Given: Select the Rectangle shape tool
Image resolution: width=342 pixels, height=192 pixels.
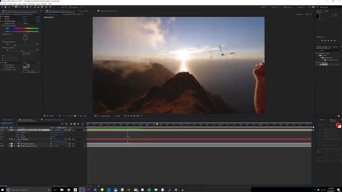Looking at the screenshot, I should [24, 7].
